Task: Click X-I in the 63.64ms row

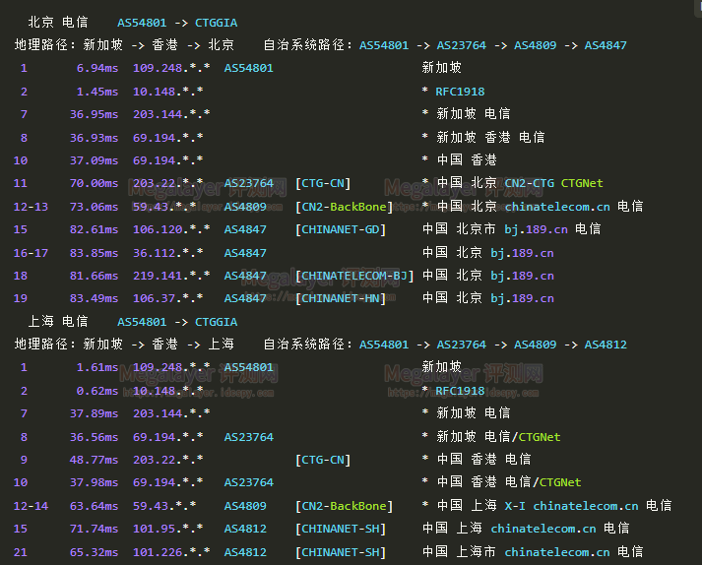Action: coord(515,506)
